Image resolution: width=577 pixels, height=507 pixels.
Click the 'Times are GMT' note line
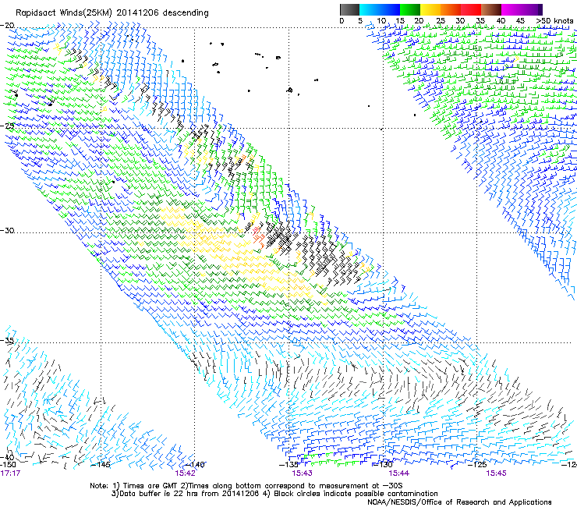[x=246, y=486]
